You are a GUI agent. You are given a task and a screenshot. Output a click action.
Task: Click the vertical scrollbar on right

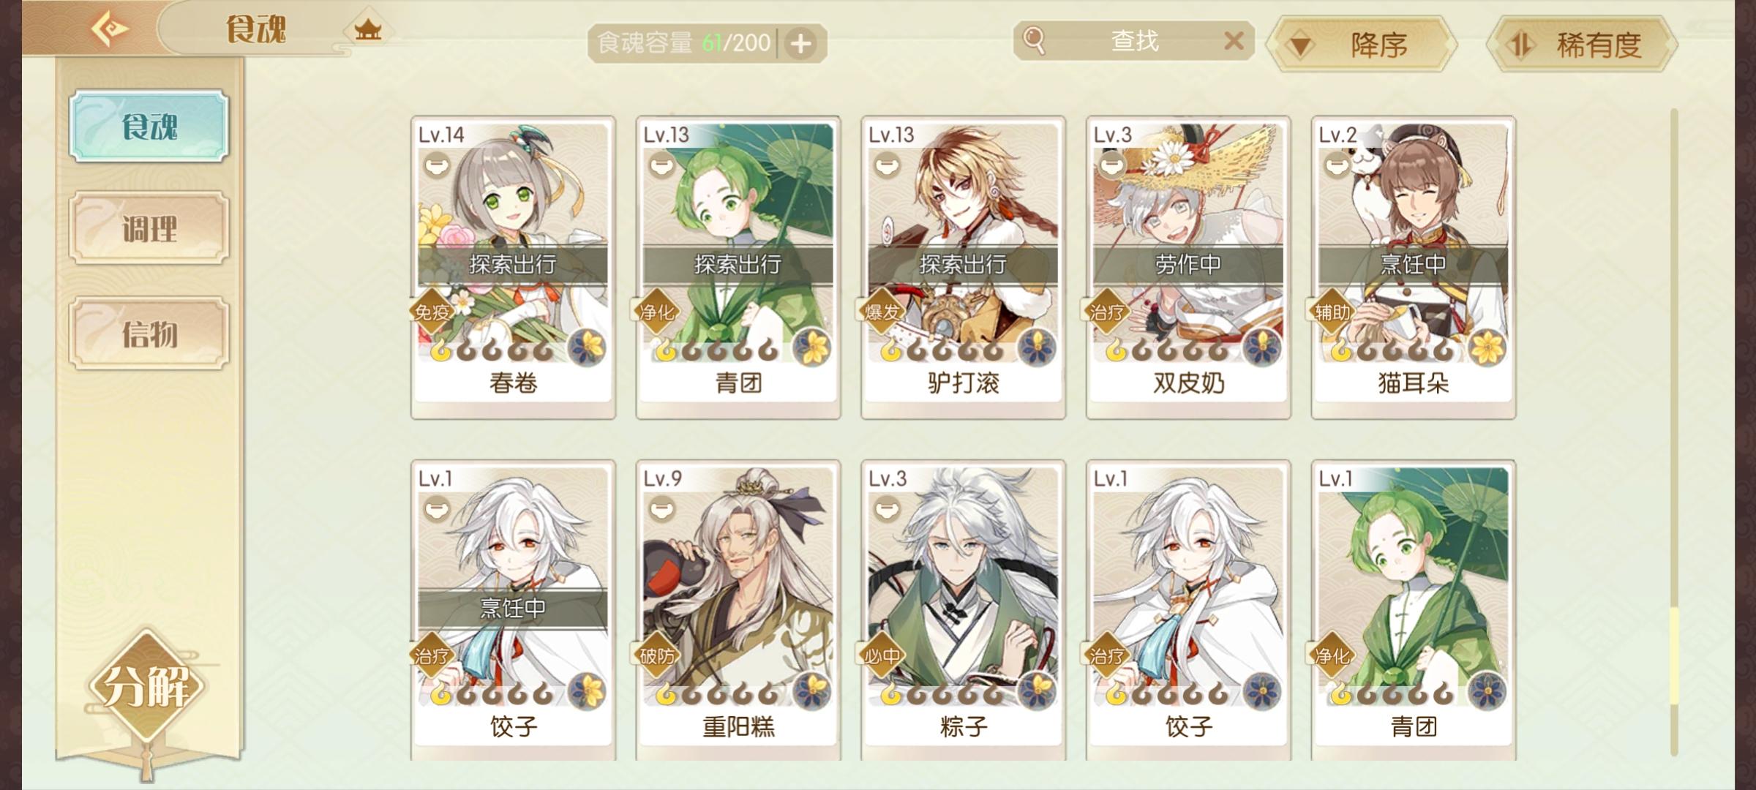click(x=1674, y=432)
